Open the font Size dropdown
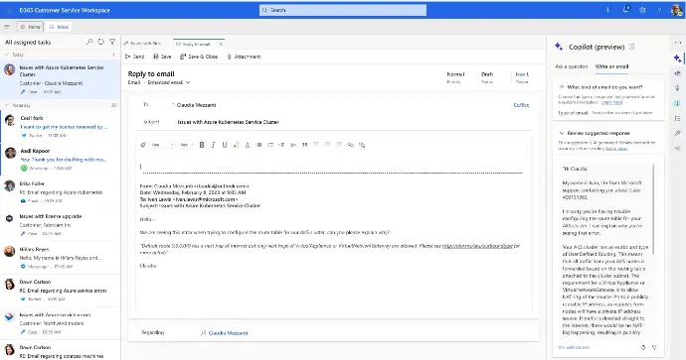686x360 pixels. click(187, 145)
